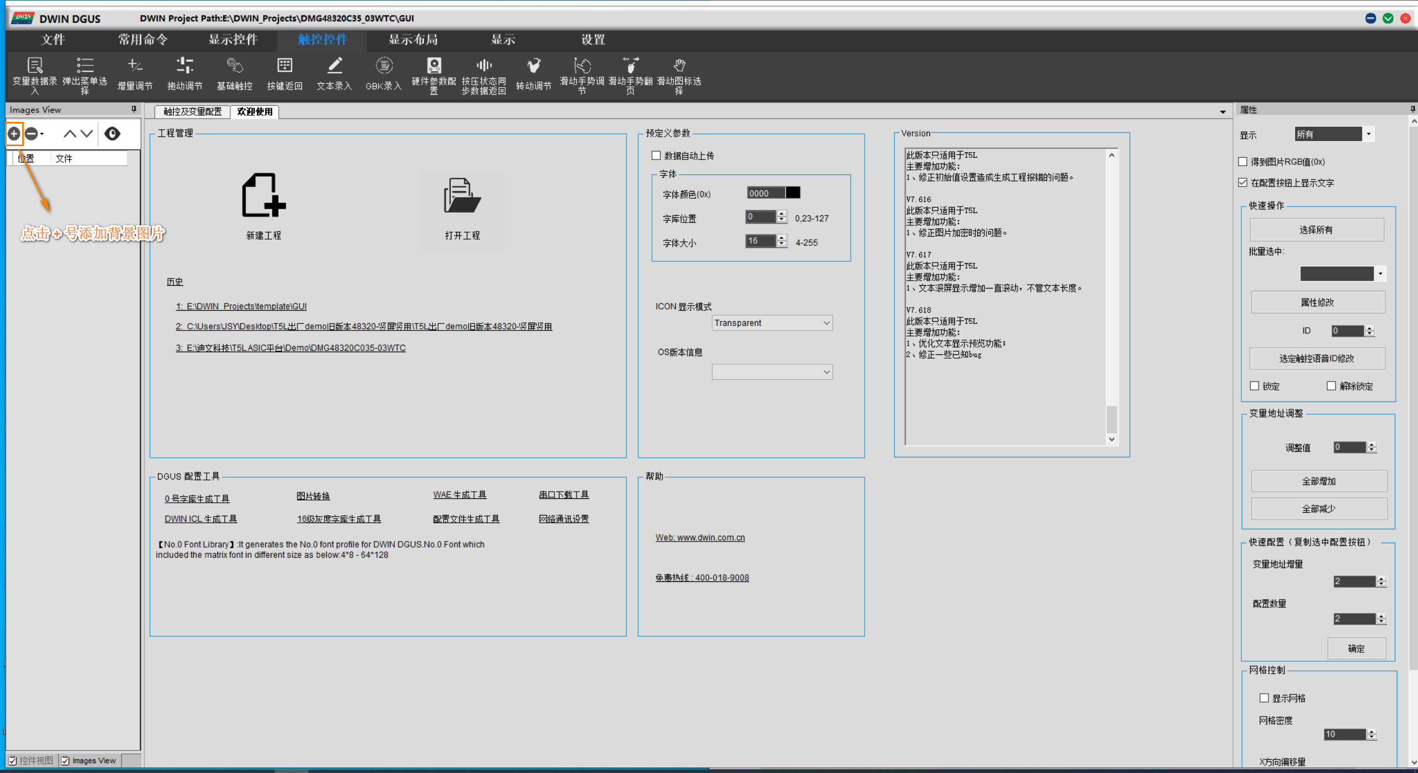Image resolution: width=1418 pixels, height=773 pixels.
Task: Click the 属性 panel scroll down arrow
Action: click(x=1412, y=762)
